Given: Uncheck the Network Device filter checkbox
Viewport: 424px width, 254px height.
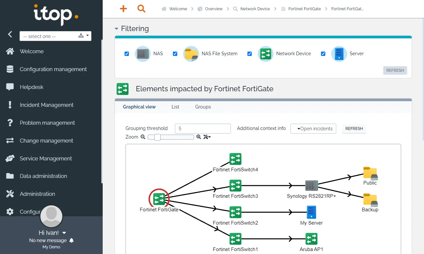Looking at the screenshot, I should click(250, 54).
